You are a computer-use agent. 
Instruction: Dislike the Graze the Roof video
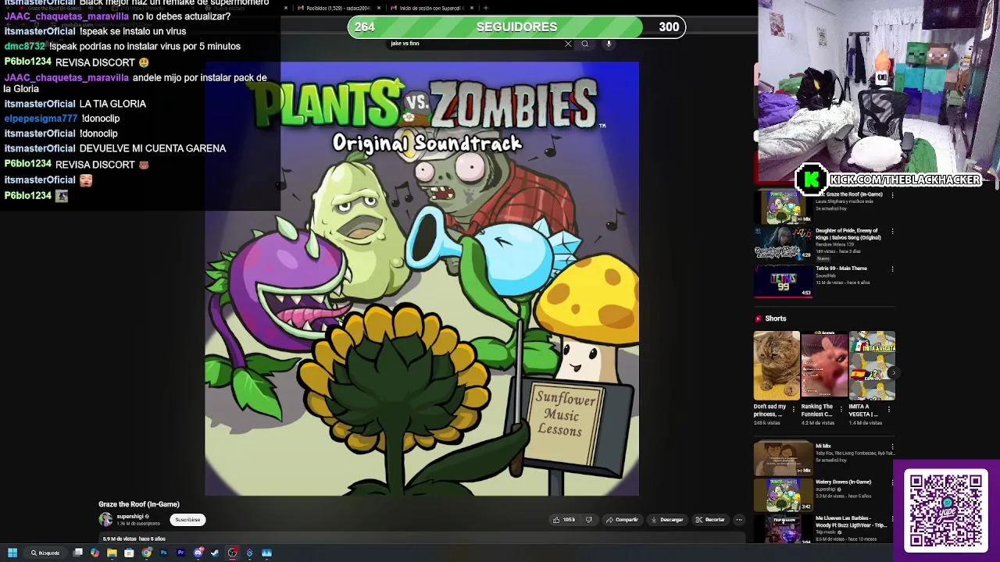click(589, 520)
